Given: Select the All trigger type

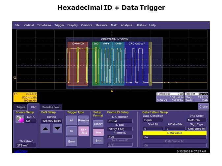Looking at the screenshot, I should (71, 120).
